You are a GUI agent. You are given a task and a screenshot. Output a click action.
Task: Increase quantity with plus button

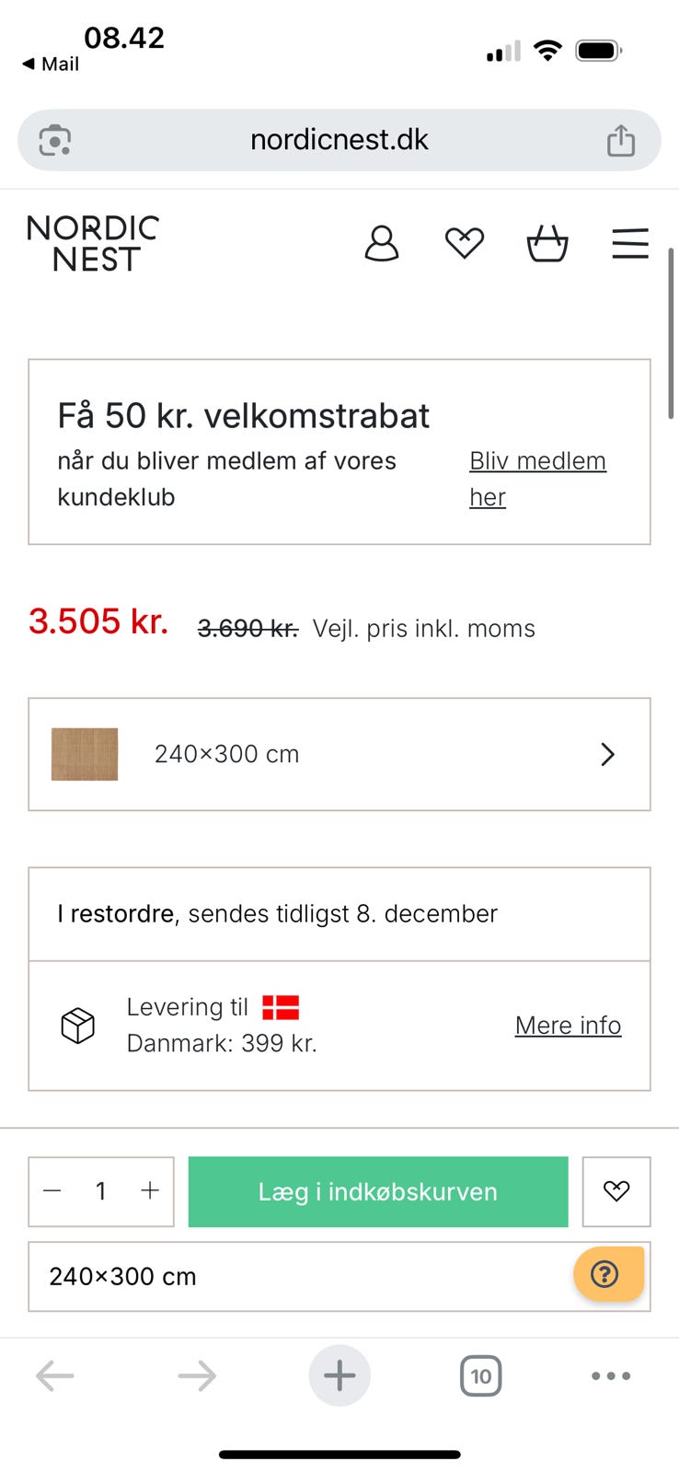point(150,1191)
